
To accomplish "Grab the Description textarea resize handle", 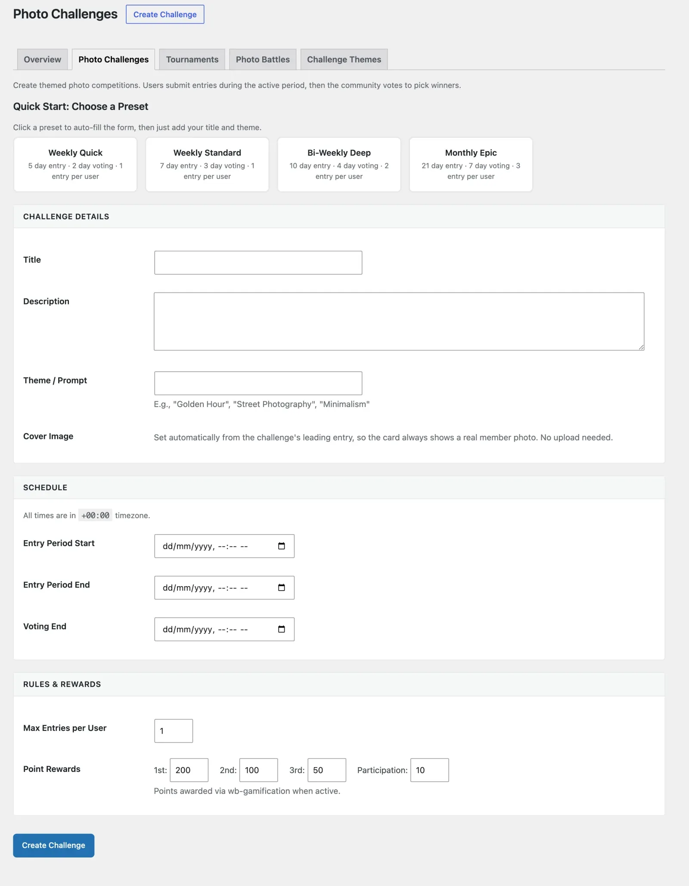I will [x=641, y=347].
